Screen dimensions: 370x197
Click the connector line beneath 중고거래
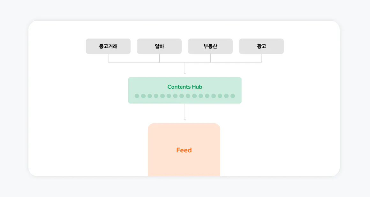click(108, 58)
